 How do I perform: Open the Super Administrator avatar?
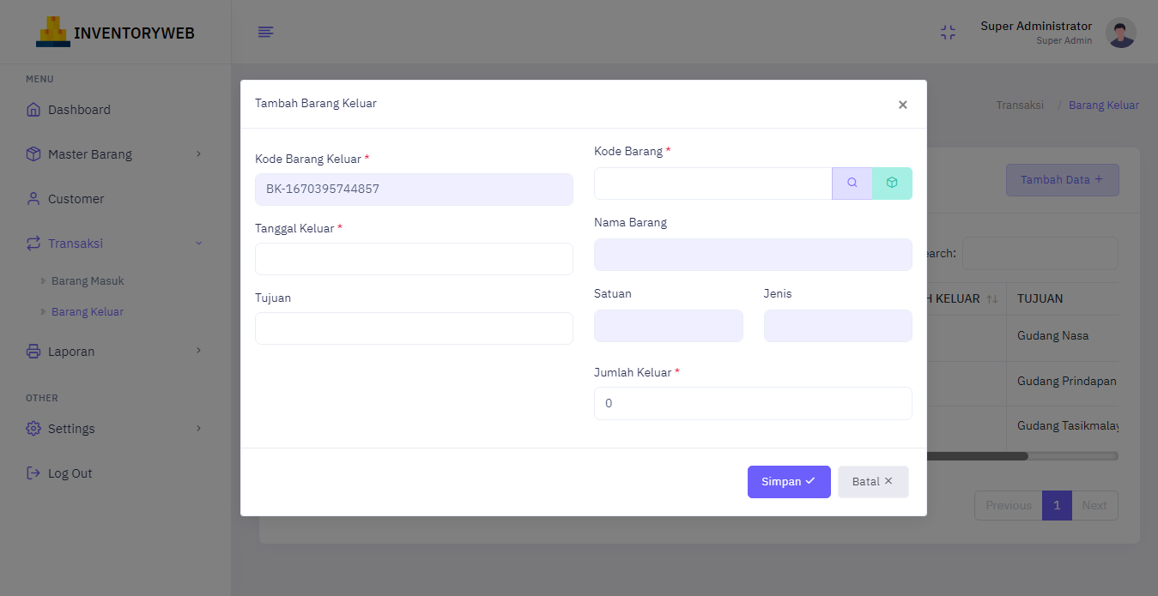coord(1121,33)
